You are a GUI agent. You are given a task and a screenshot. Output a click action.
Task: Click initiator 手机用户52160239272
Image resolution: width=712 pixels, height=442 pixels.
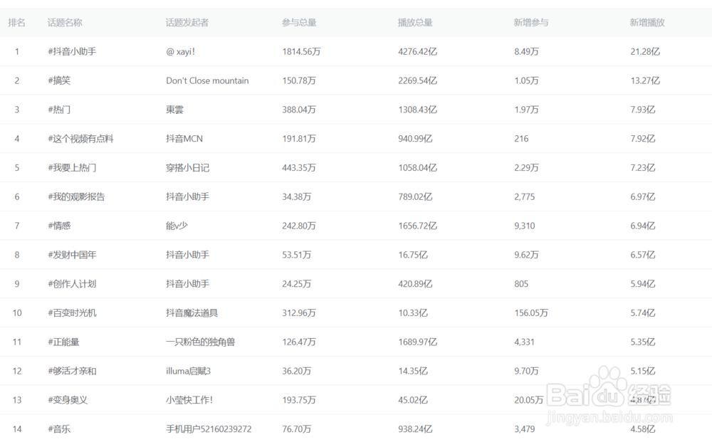click(209, 429)
